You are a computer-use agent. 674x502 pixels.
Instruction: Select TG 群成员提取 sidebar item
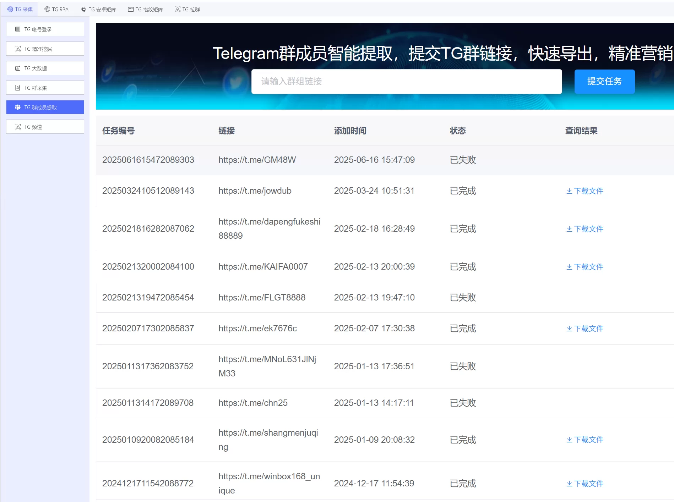pos(45,107)
